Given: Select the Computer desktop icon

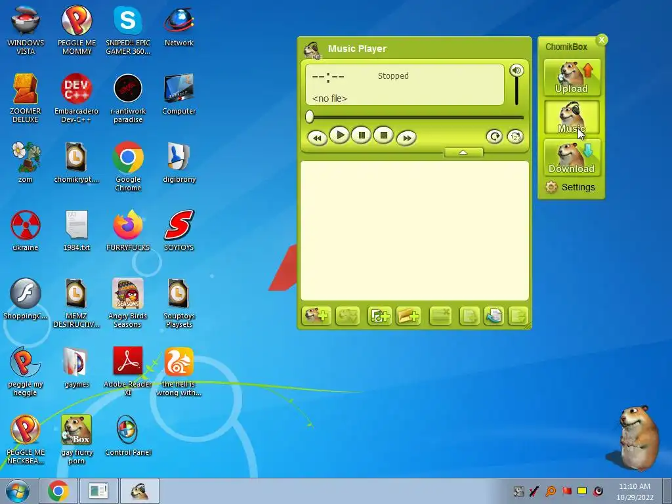Looking at the screenshot, I should coord(179,94).
